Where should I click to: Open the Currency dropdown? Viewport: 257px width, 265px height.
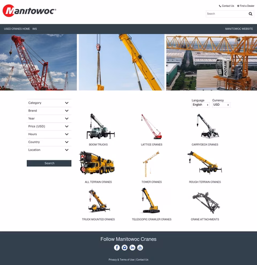click(221, 105)
